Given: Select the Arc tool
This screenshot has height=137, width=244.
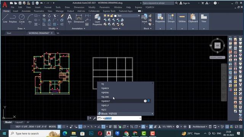Looking at the screenshot, I should (30, 19).
